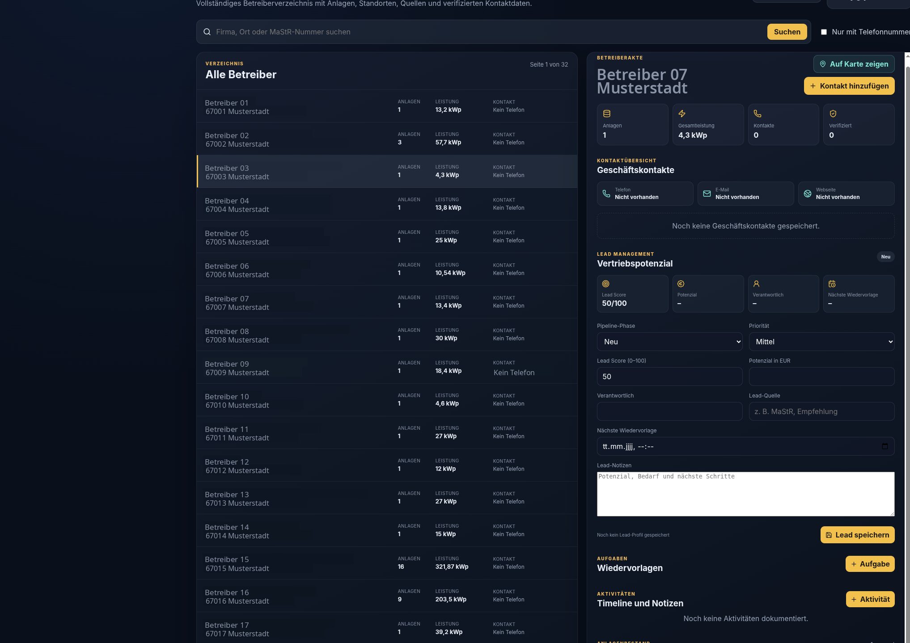Click the Lead-Notizen text area

[745, 494]
